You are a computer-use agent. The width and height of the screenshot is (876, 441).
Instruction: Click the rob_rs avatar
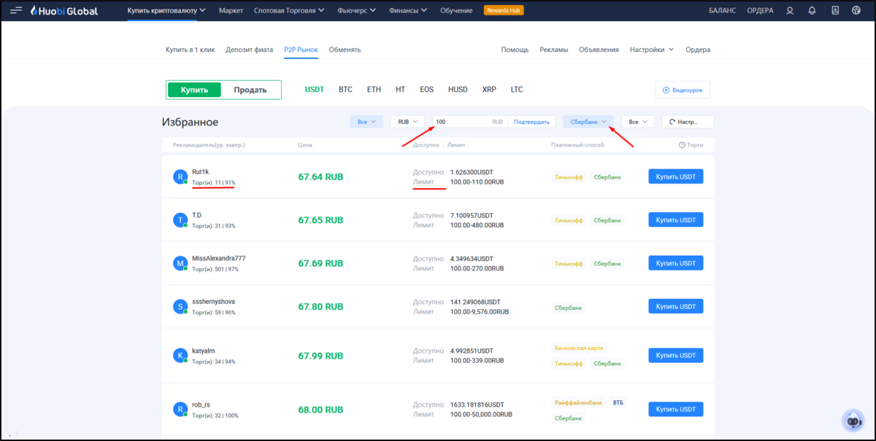[x=180, y=410]
